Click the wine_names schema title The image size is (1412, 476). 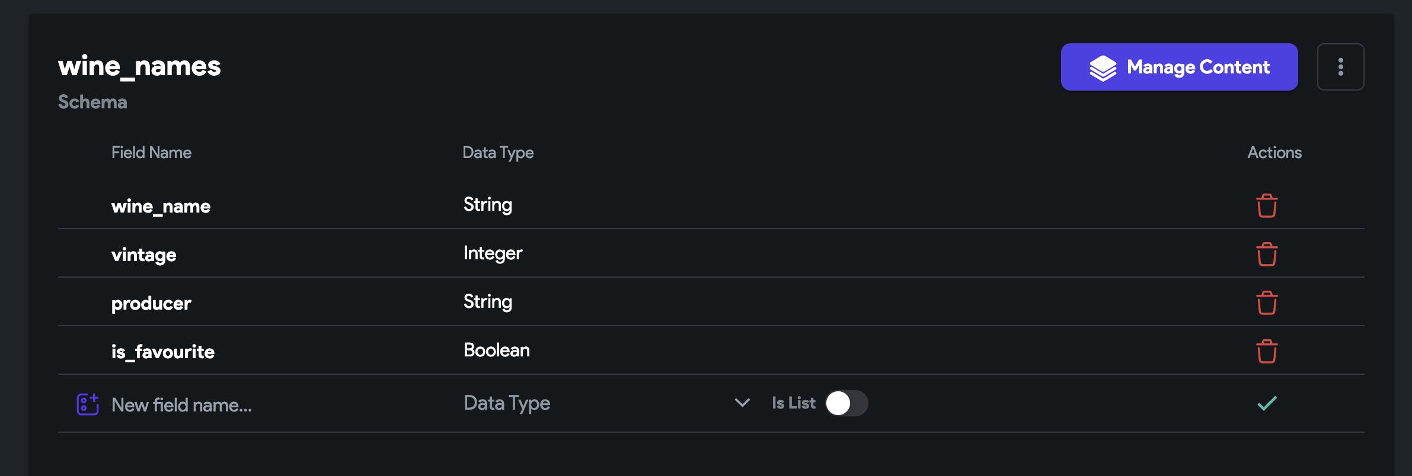tap(139, 66)
